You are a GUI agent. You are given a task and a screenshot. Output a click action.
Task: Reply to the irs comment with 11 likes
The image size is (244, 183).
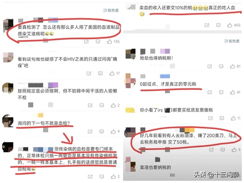[x=222, y=118]
